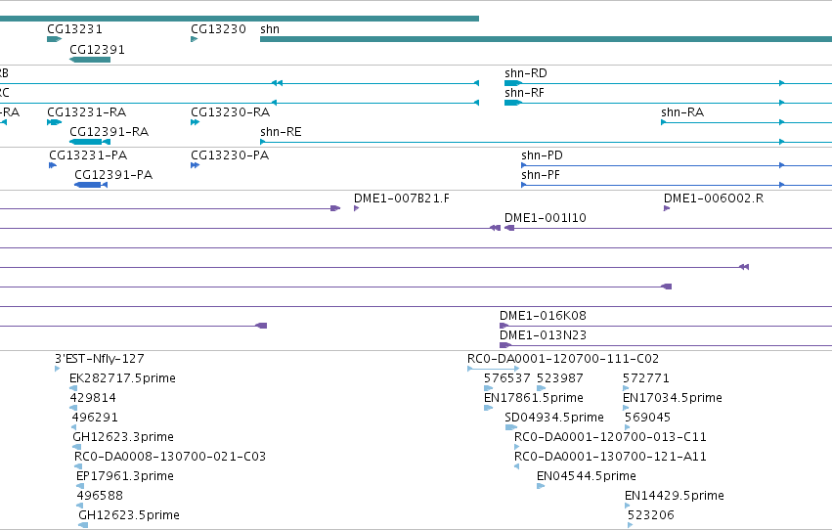Select the DME1-006O02.R marker
The image size is (832, 530).
[x=667, y=208]
